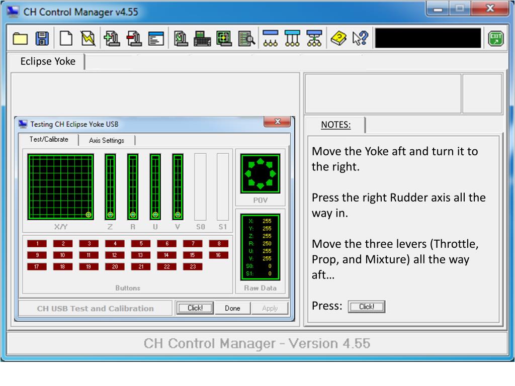Screen dimensions: 515x386
Task: Open the yellow help book icon
Action: click(x=338, y=39)
